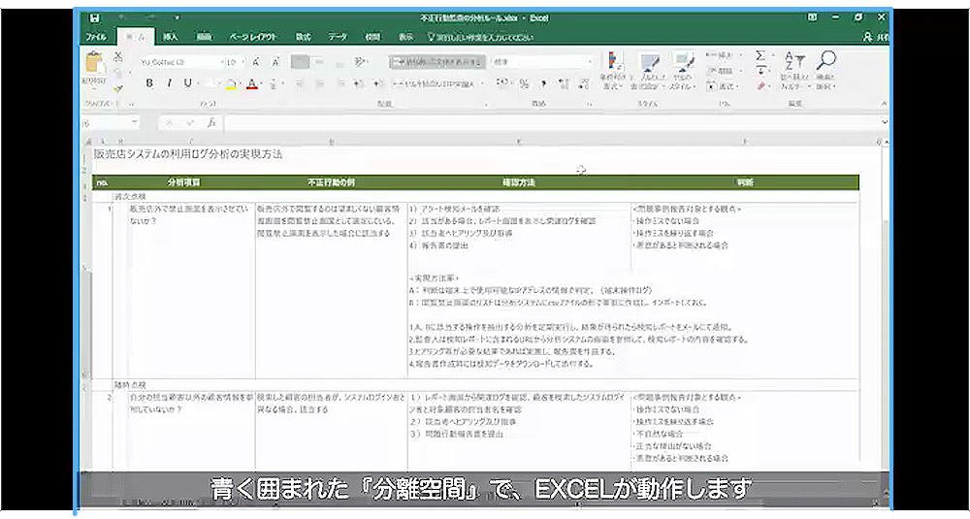Screen dimensions: 970x519
Task: Open Format button in Cells group
Action: 724,86
